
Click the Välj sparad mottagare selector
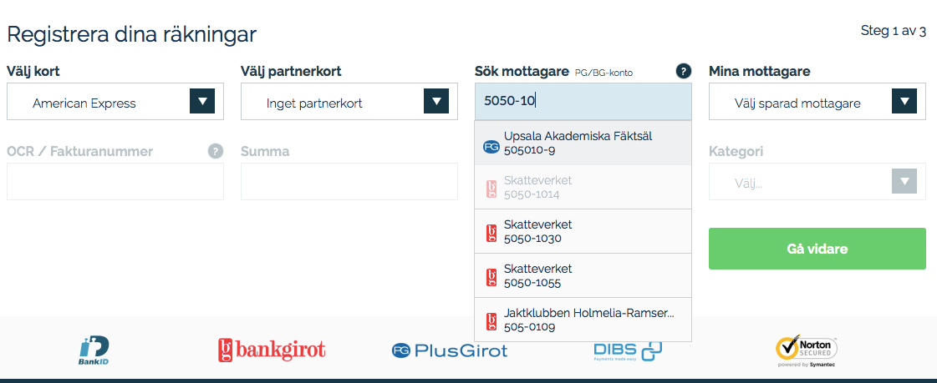pos(817,102)
